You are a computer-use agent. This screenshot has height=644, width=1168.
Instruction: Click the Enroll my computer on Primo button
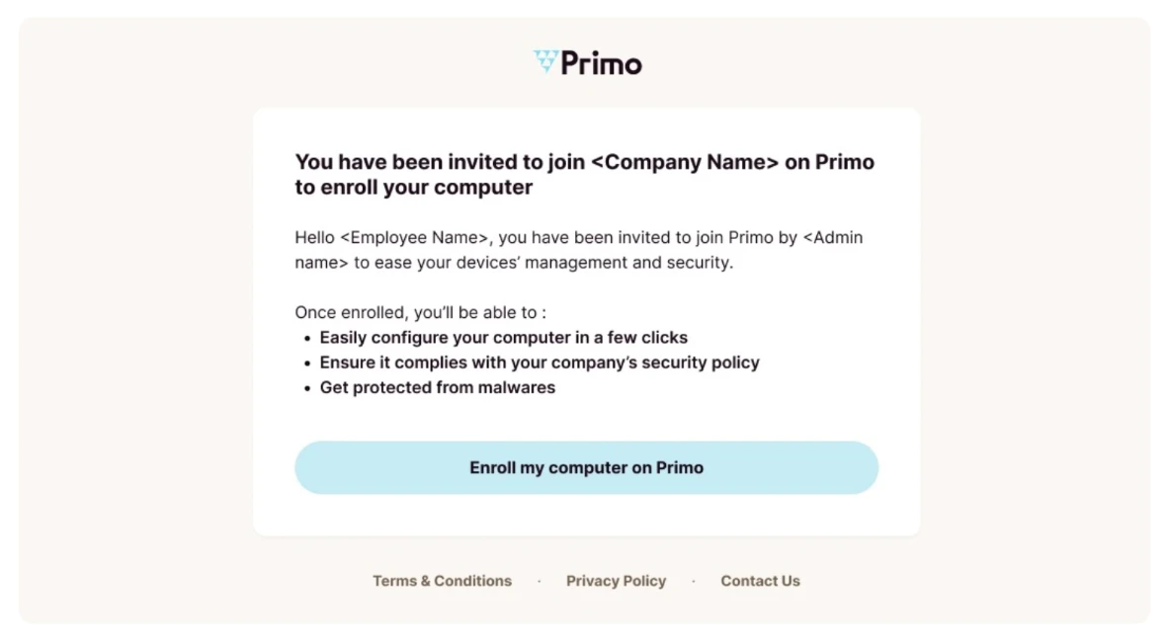point(586,467)
